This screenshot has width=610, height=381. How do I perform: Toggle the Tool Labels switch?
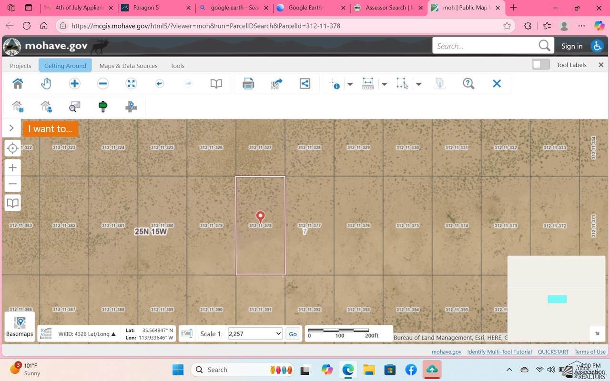pyautogui.click(x=541, y=65)
